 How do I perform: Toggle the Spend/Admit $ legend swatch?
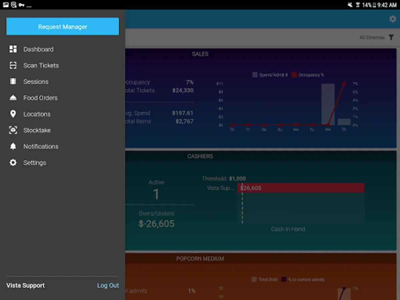tap(255, 75)
